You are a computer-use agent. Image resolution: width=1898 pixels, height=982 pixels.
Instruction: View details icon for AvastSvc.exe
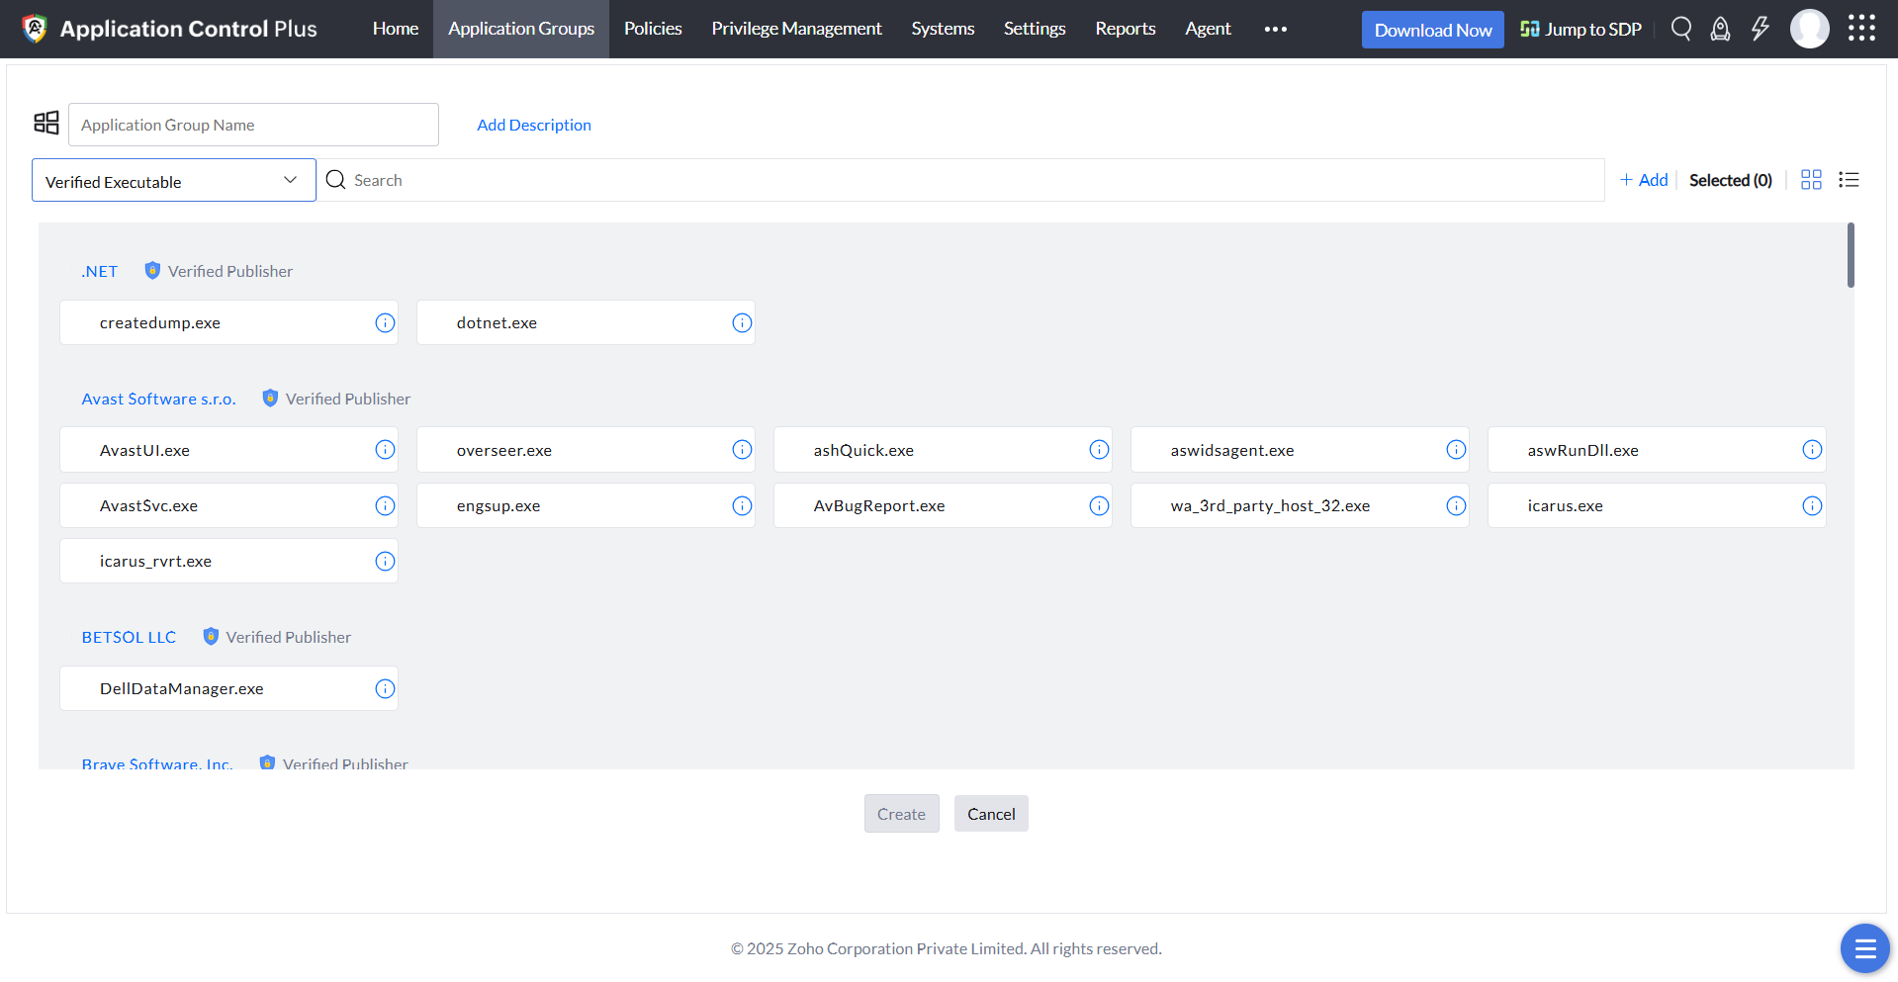click(385, 506)
